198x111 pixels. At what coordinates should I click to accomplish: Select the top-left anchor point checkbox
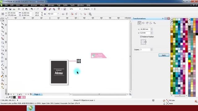(141, 40)
